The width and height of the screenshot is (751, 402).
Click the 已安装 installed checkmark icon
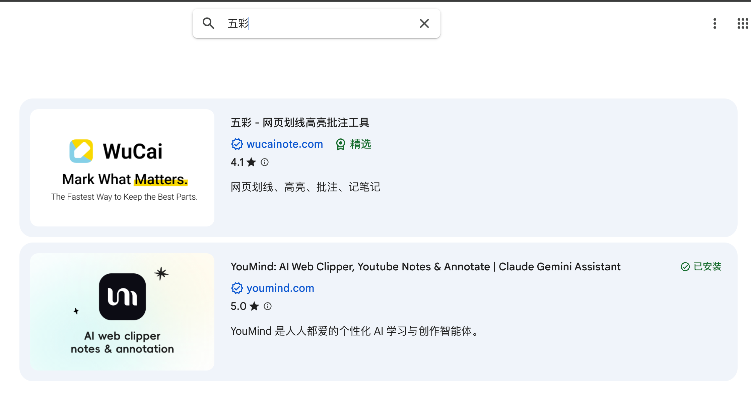(685, 267)
